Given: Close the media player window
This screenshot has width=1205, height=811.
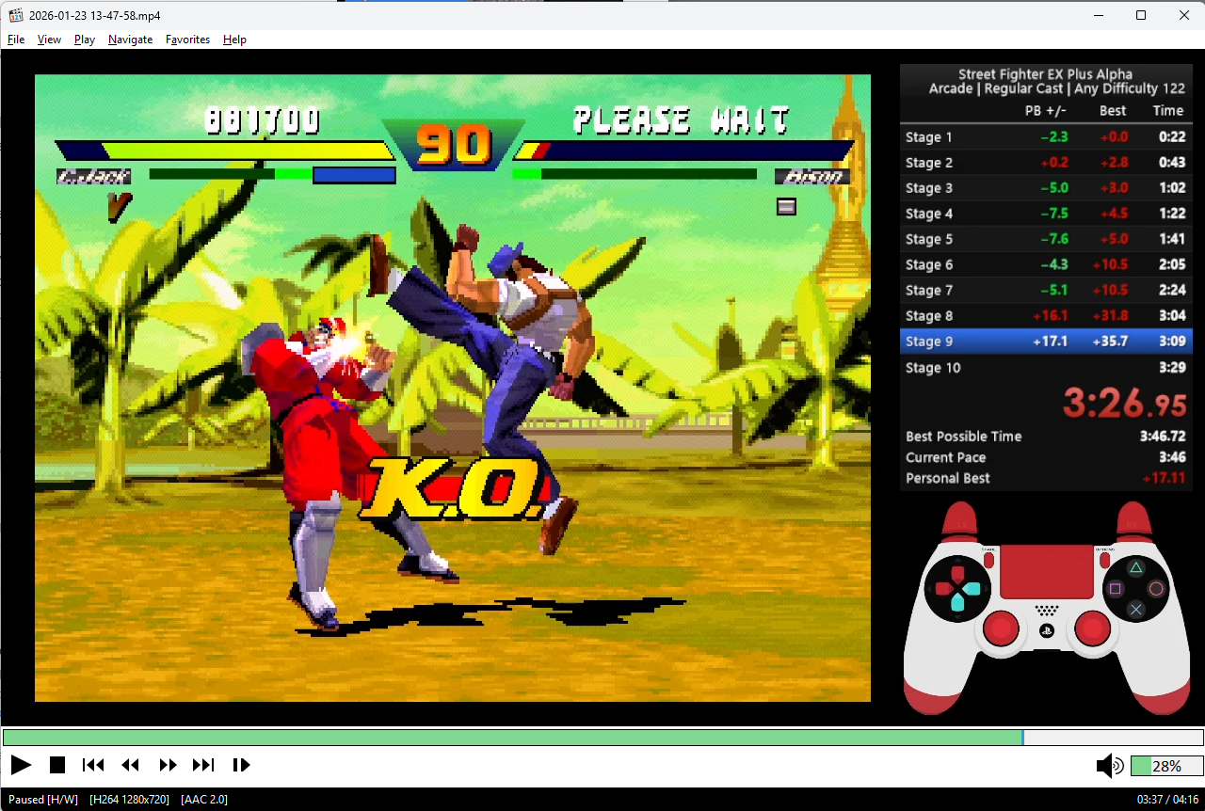Looking at the screenshot, I should tap(1184, 15).
